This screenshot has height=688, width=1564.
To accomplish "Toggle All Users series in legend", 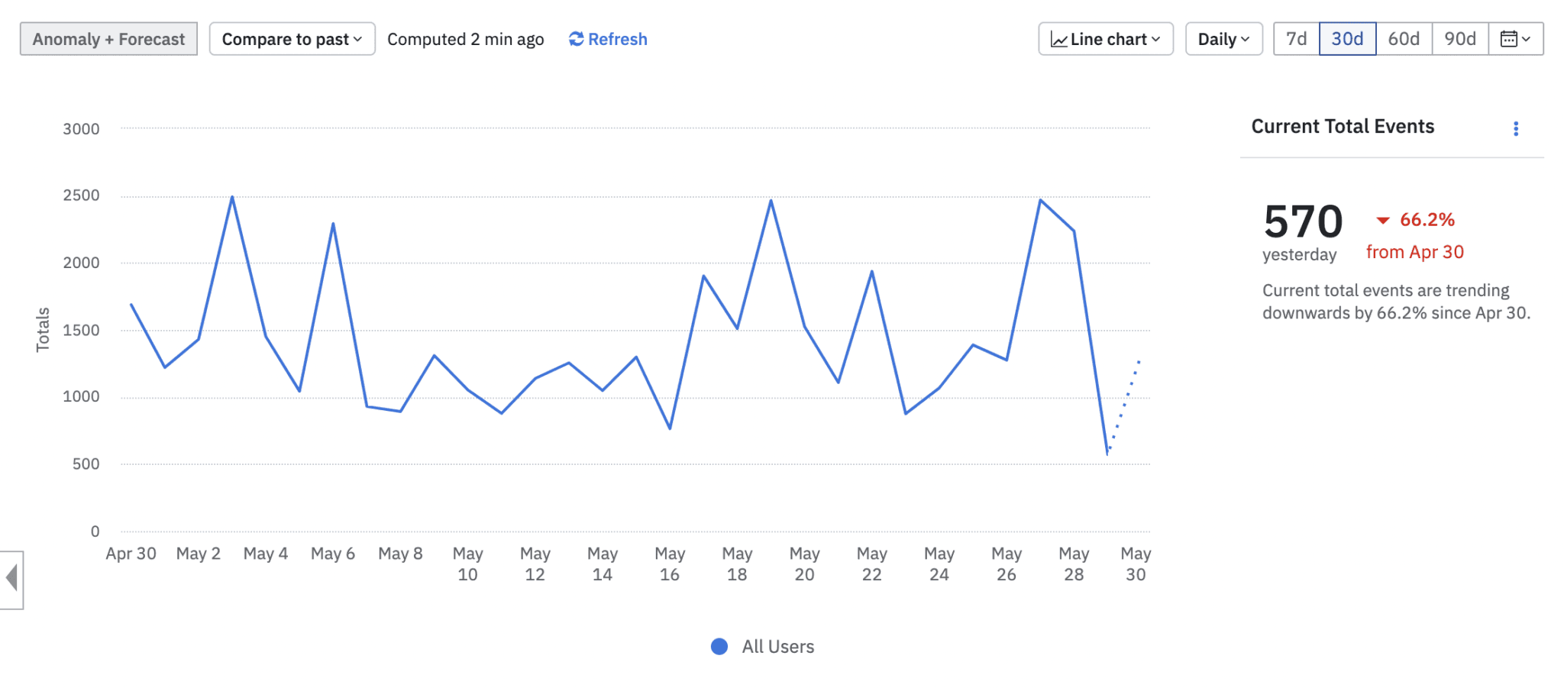I will coord(777,647).
